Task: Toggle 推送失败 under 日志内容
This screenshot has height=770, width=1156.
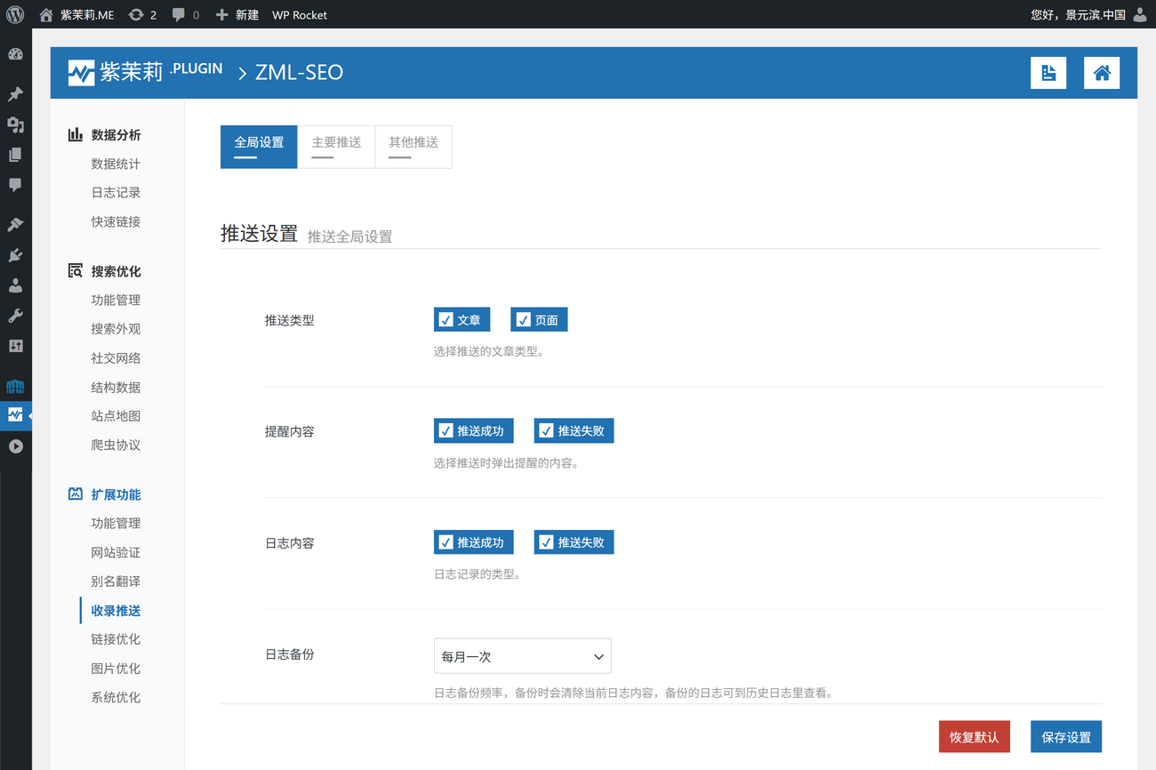Action: pyautogui.click(x=574, y=542)
